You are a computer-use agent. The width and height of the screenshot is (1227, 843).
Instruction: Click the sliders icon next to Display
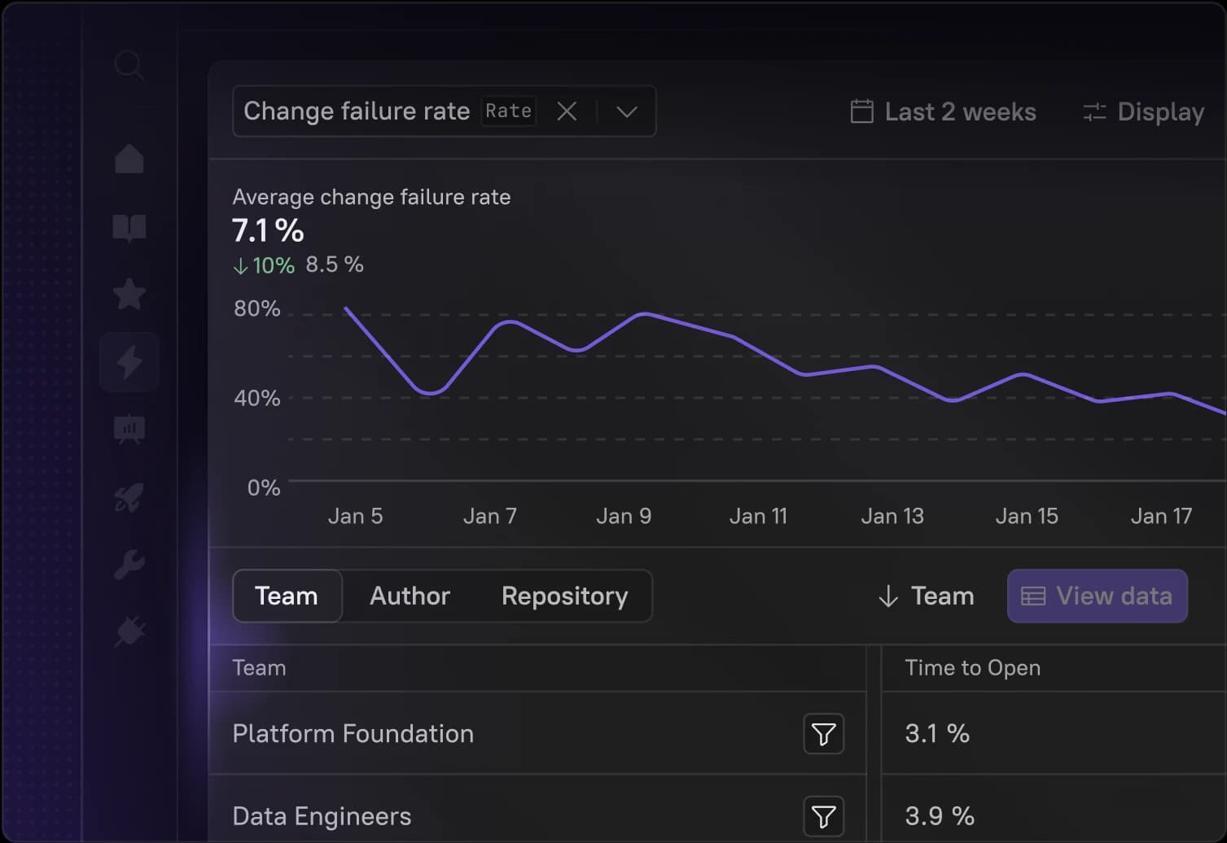point(1094,111)
